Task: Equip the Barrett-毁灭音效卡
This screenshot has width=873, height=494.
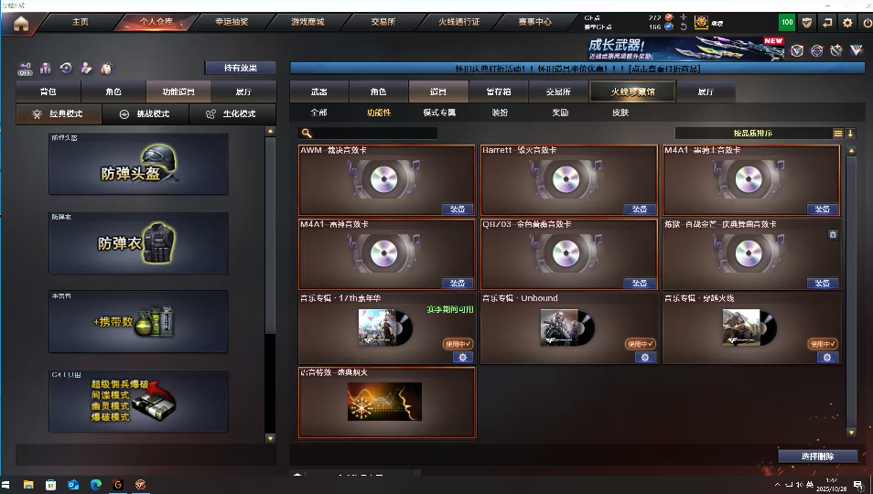Action: (x=640, y=209)
